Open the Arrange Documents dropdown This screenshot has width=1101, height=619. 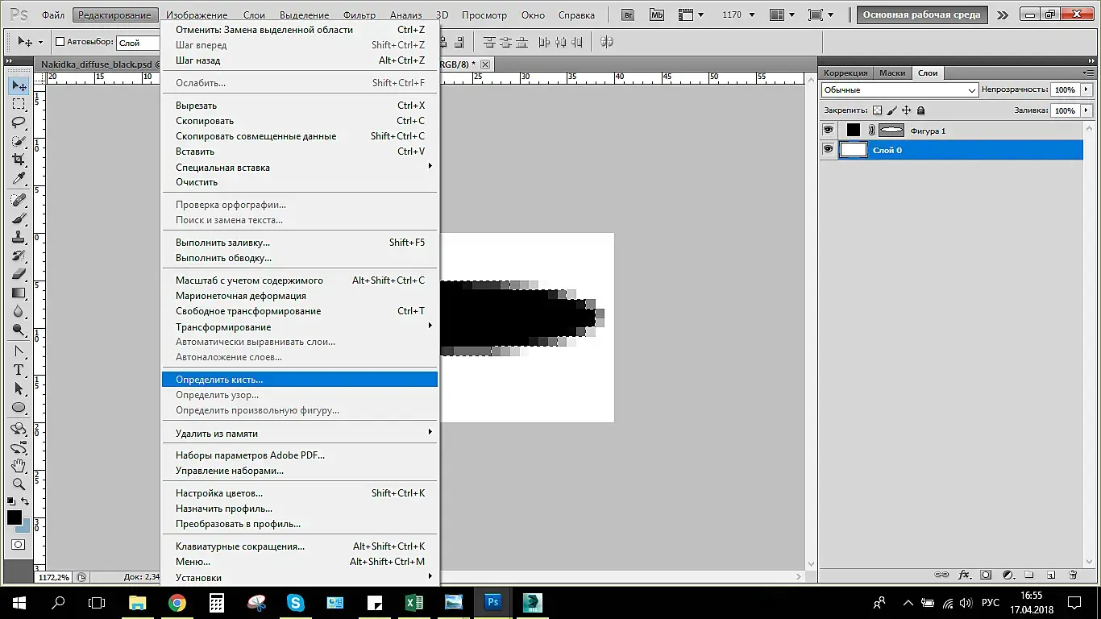click(782, 15)
